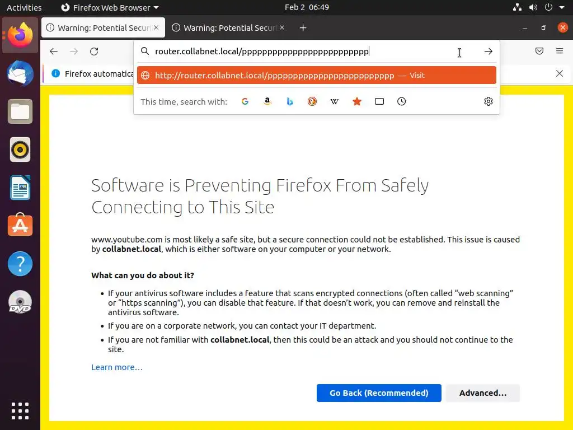Search with Bing engine icon
Viewport: 573px width, 430px height.
pos(290,101)
